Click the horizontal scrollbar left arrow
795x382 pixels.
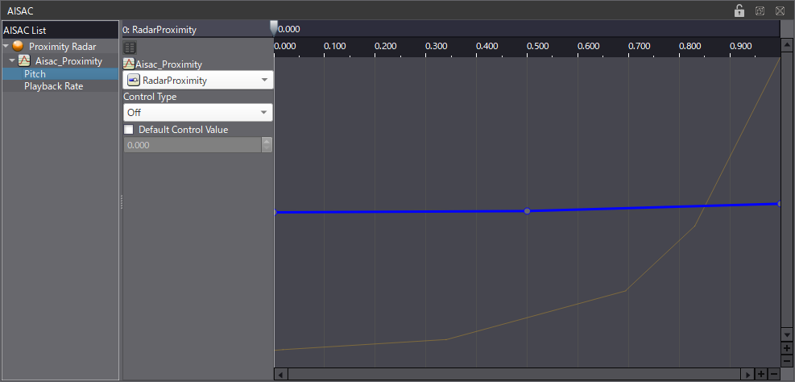[281, 375]
